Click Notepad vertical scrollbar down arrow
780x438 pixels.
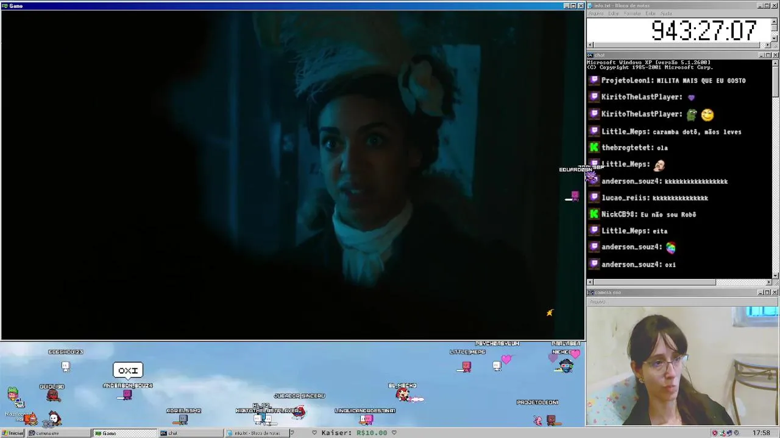775,38
